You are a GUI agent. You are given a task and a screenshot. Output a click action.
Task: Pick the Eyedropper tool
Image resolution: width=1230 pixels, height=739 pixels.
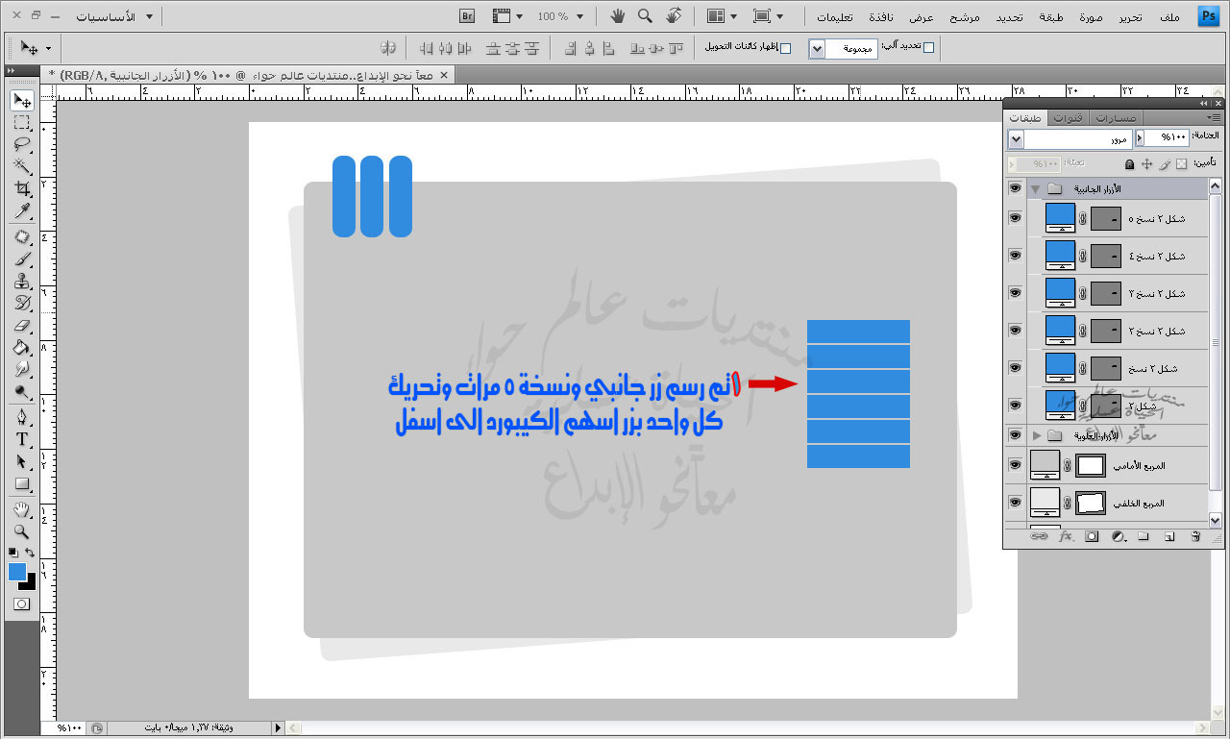[22, 210]
